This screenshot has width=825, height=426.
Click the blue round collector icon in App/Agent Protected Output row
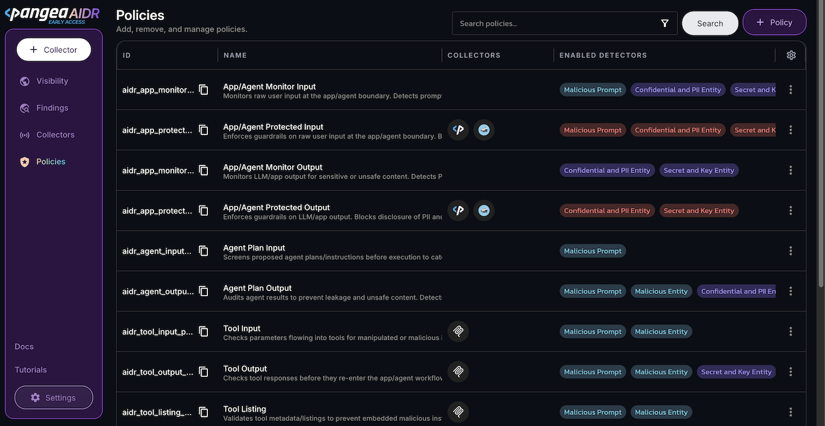pos(484,210)
